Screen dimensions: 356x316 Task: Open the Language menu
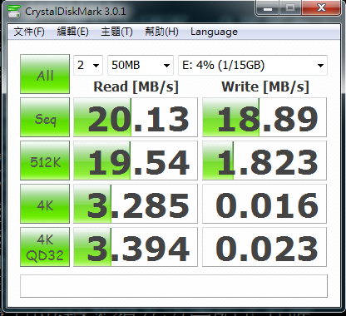[x=214, y=32]
